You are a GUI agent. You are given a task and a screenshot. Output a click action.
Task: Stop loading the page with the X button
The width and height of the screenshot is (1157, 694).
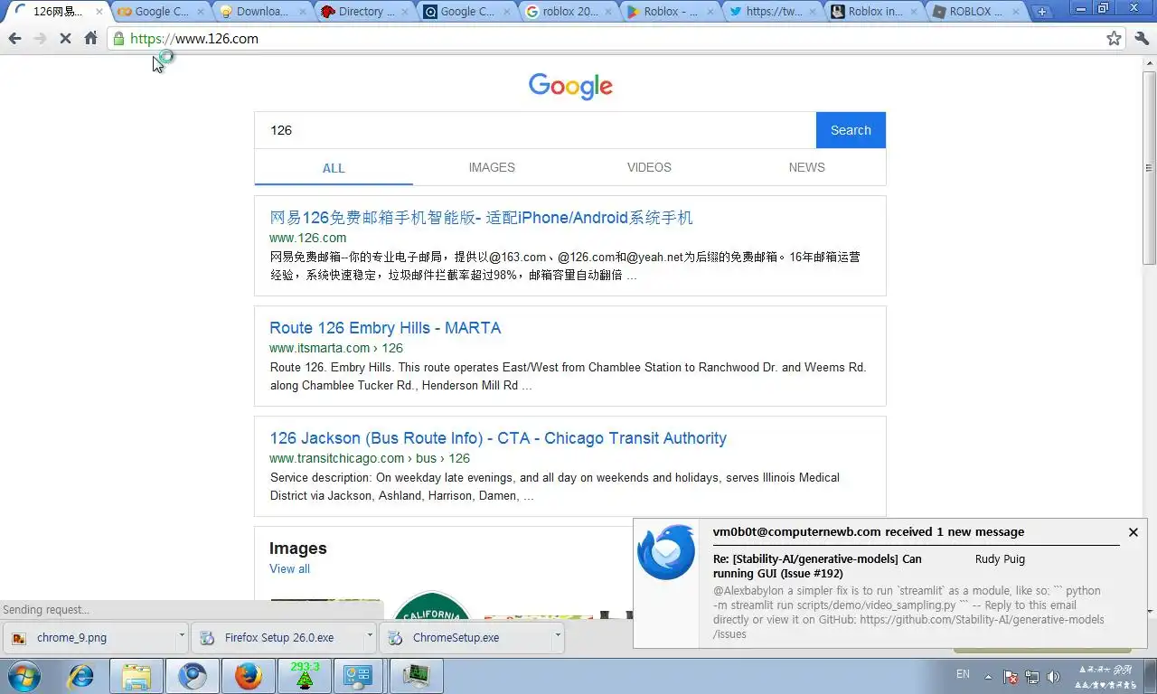tap(65, 39)
